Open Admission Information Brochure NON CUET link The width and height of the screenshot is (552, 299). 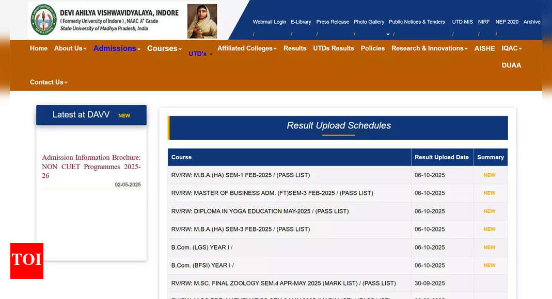[91, 167]
